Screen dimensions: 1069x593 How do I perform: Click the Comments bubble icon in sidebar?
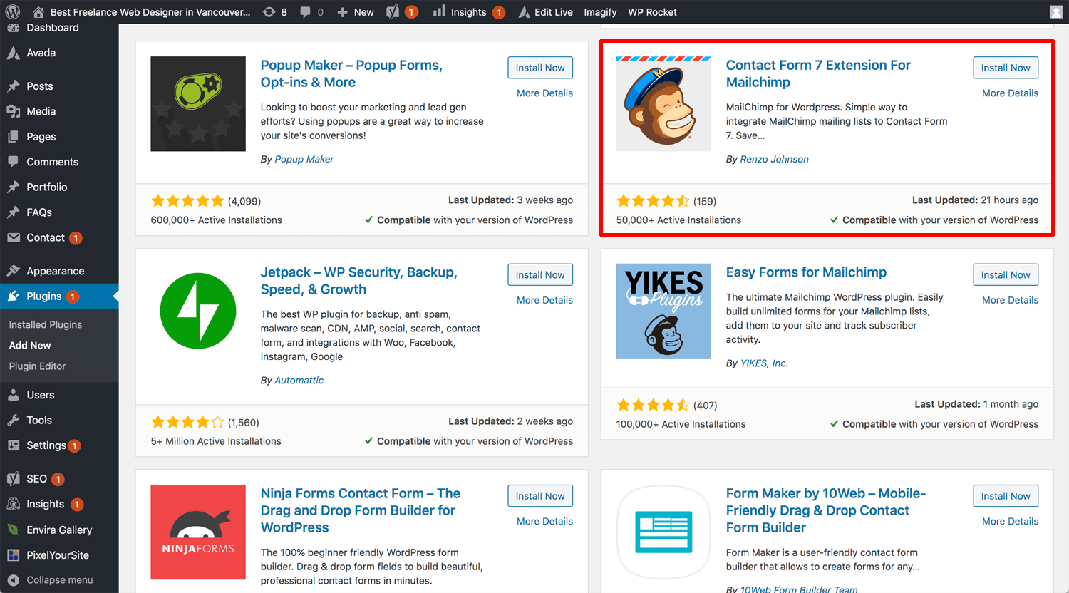13,162
